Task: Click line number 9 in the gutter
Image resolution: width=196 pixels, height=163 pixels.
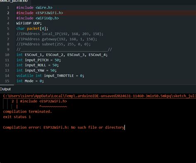Action: tap(8, 50)
